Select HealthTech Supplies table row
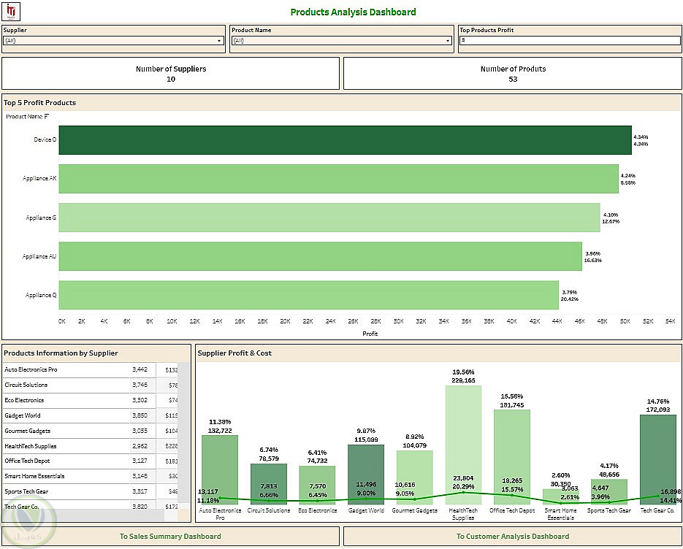The width and height of the screenshot is (683, 549). [91, 446]
